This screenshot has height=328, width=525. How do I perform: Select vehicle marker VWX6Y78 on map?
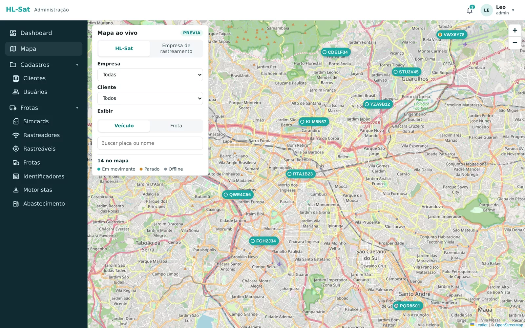[x=451, y=35]
